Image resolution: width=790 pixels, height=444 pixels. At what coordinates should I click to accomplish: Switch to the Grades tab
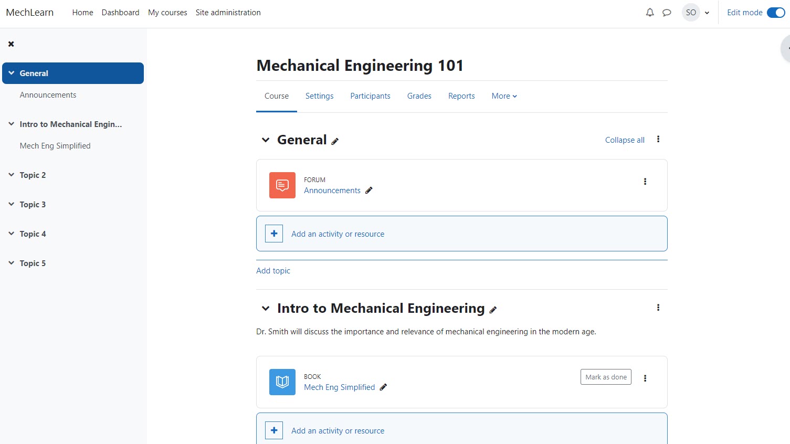(419, 96)
